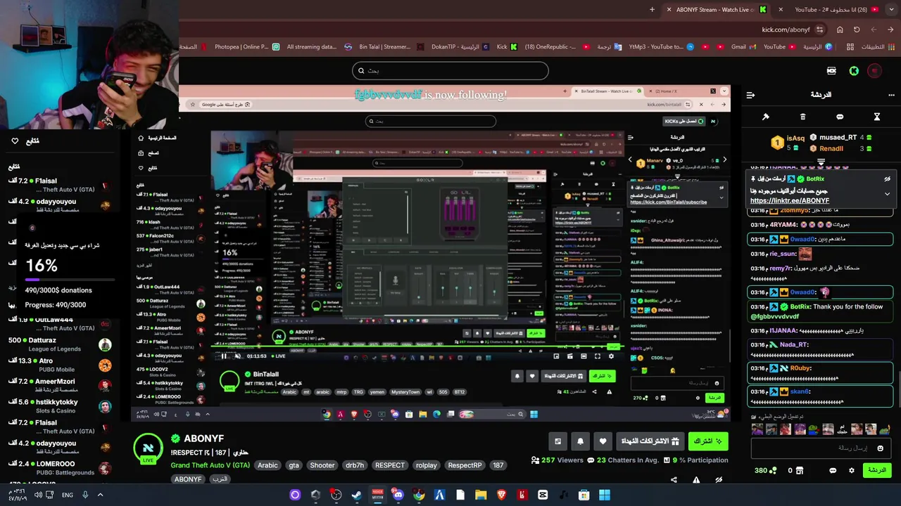
Task: Click the gift subscriptions الاشتراكات المُهداة button
Action: pyautogui.click(x=650, y=441)
